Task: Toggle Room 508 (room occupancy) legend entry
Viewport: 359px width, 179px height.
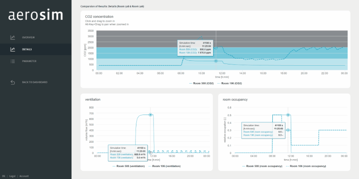Action: pyautogui.click(x=264, y=166)
